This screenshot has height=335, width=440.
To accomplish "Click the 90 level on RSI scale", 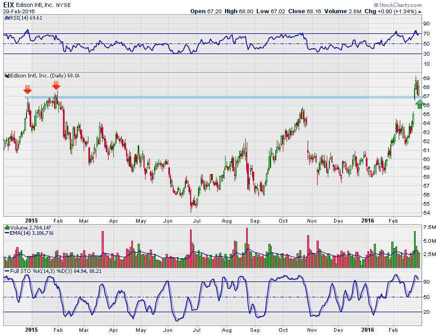I will point(427,24).
